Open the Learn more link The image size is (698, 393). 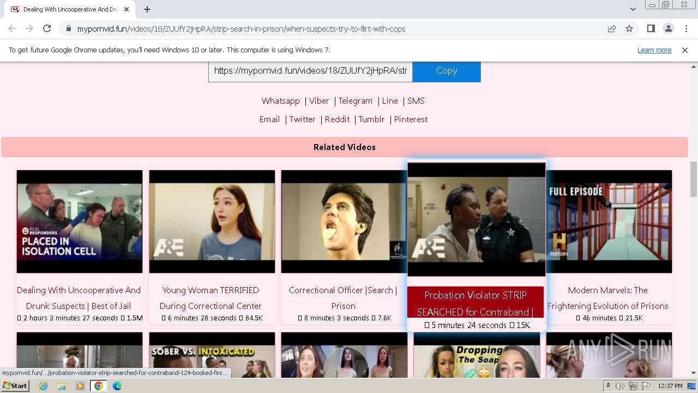point(654,50)
